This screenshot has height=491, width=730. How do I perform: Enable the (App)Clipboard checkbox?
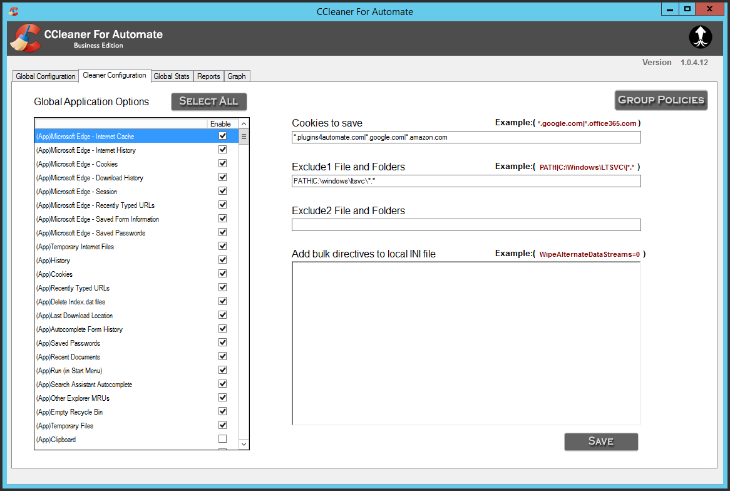click(222, 439)
